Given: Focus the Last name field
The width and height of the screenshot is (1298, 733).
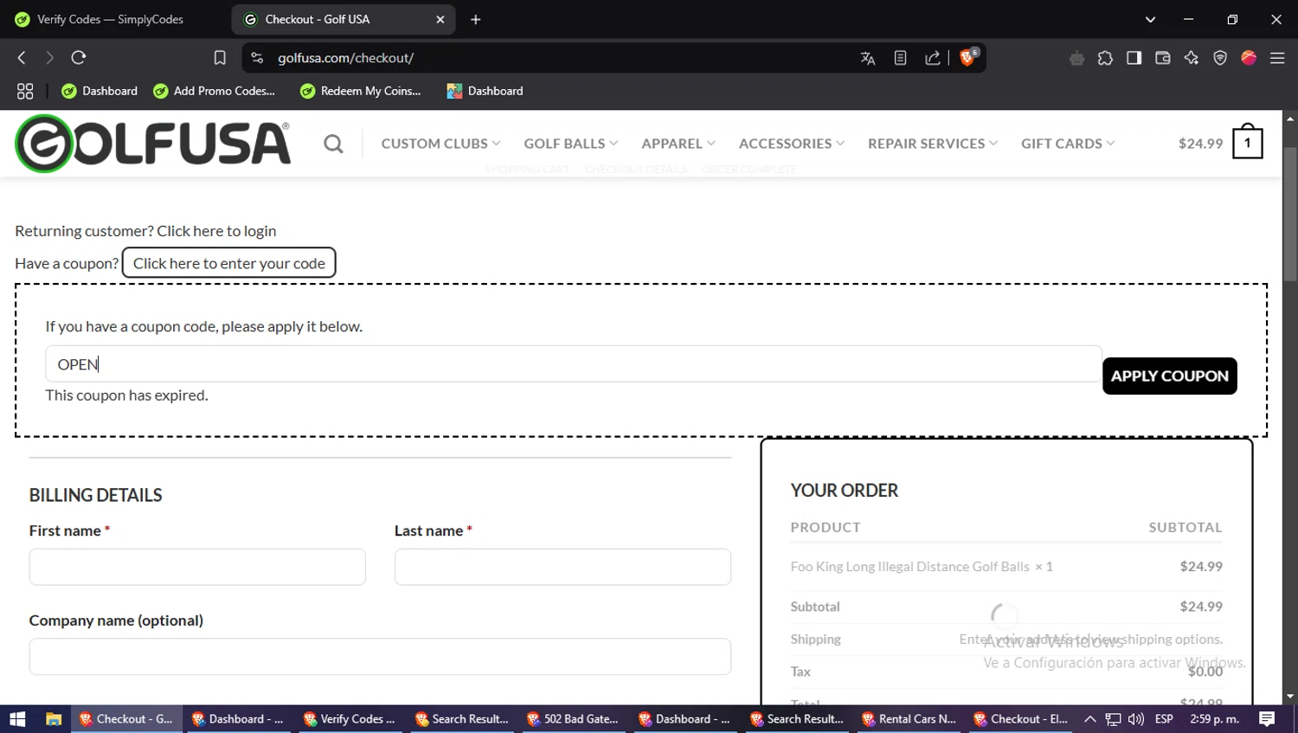Looking at the screenshot, I should [x=562, y=567].
